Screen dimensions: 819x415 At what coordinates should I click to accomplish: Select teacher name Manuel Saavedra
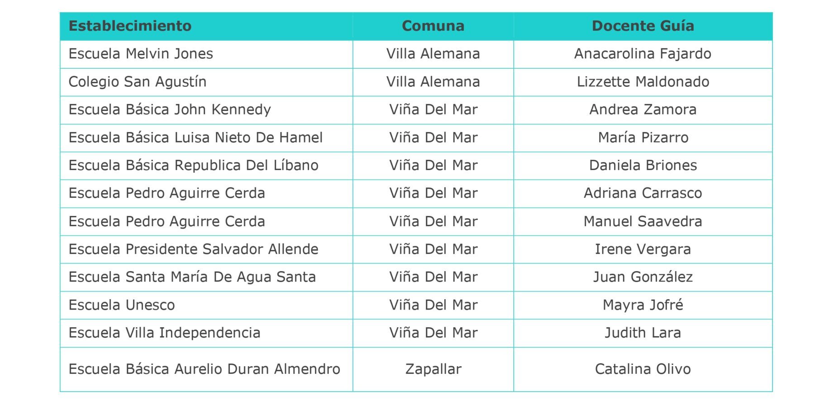pyautogui.click(x=643, y=221)
